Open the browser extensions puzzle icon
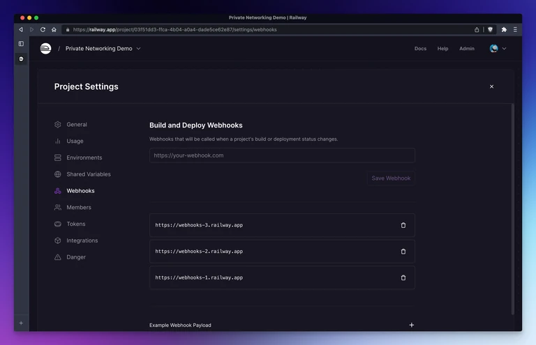536x345 pixels. click(x=504, y=30)
